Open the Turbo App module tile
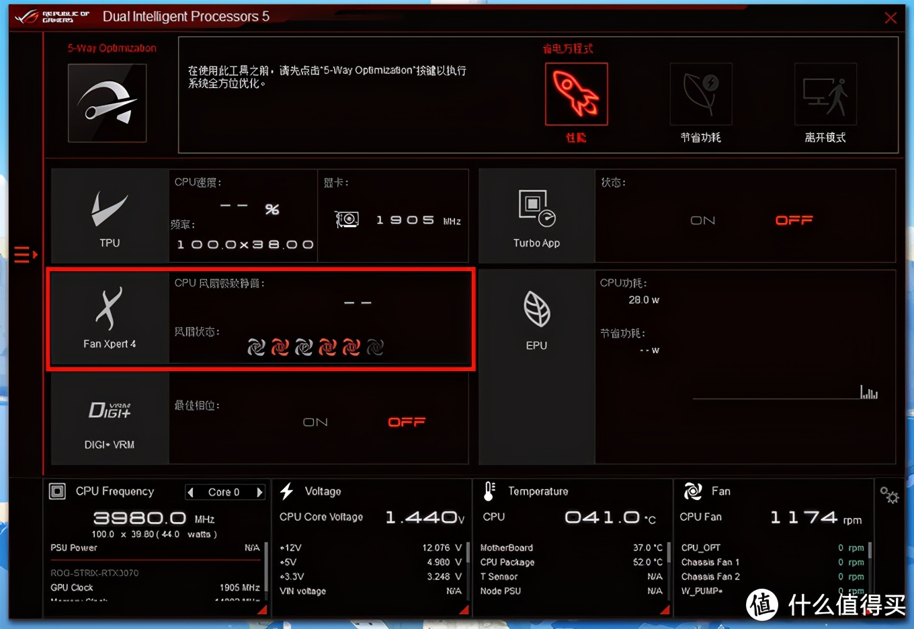The image size is (914, 629). coord(536,216)
